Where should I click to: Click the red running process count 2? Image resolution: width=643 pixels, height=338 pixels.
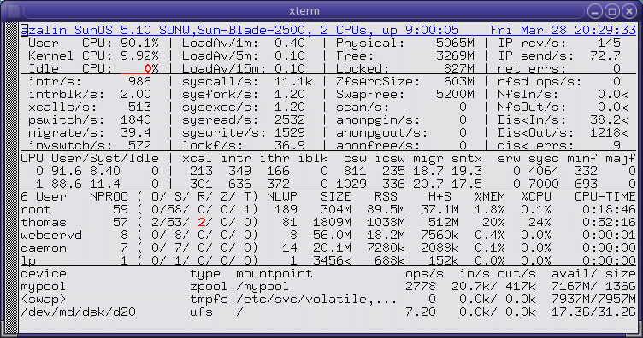201,223
